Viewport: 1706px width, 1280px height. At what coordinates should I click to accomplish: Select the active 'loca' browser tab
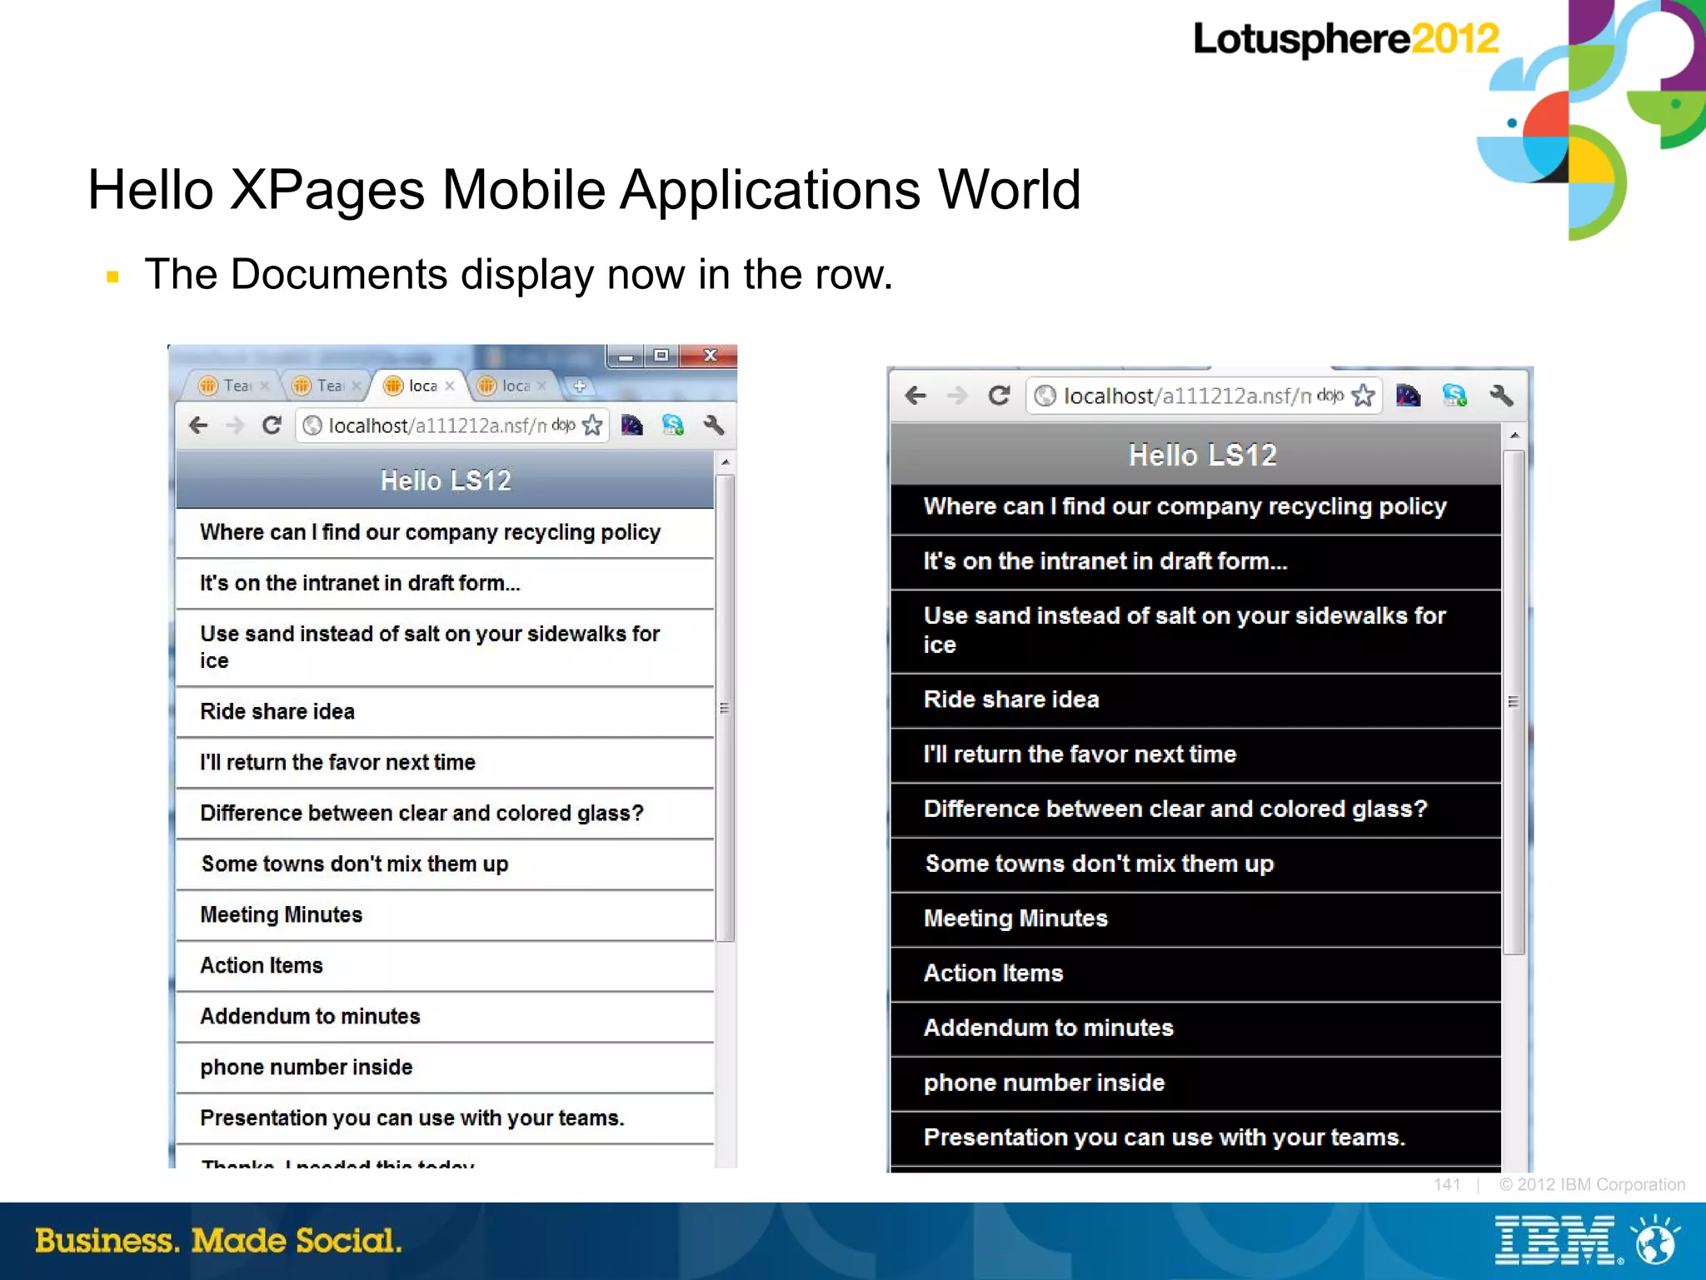click(418, 386)
